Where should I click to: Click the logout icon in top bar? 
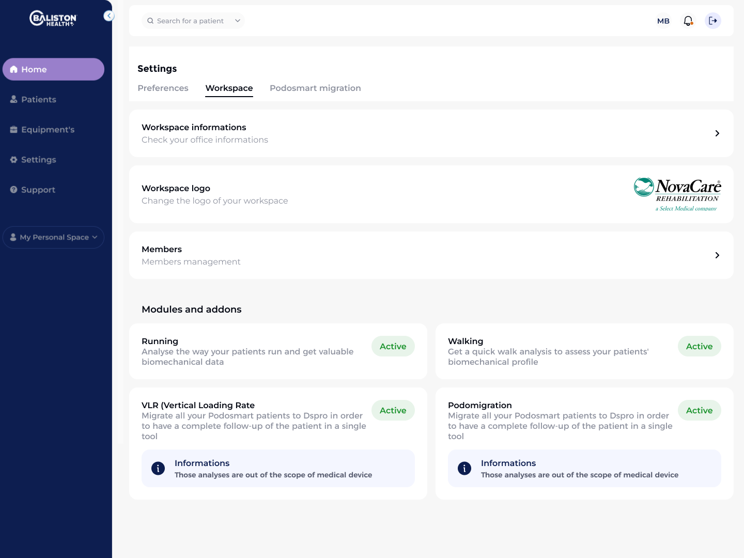[713, 21]
